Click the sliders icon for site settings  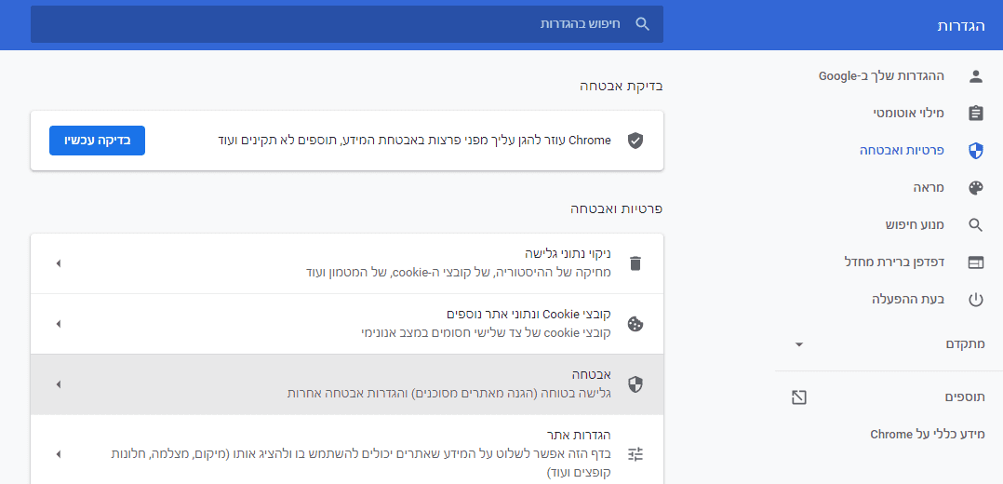click(635, 454)
